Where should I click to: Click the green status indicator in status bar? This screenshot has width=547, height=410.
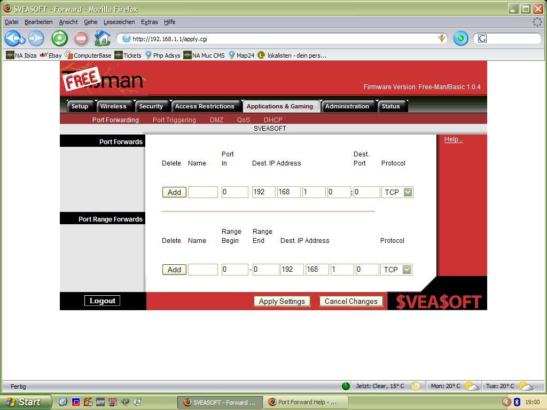(x=346, y=386)
